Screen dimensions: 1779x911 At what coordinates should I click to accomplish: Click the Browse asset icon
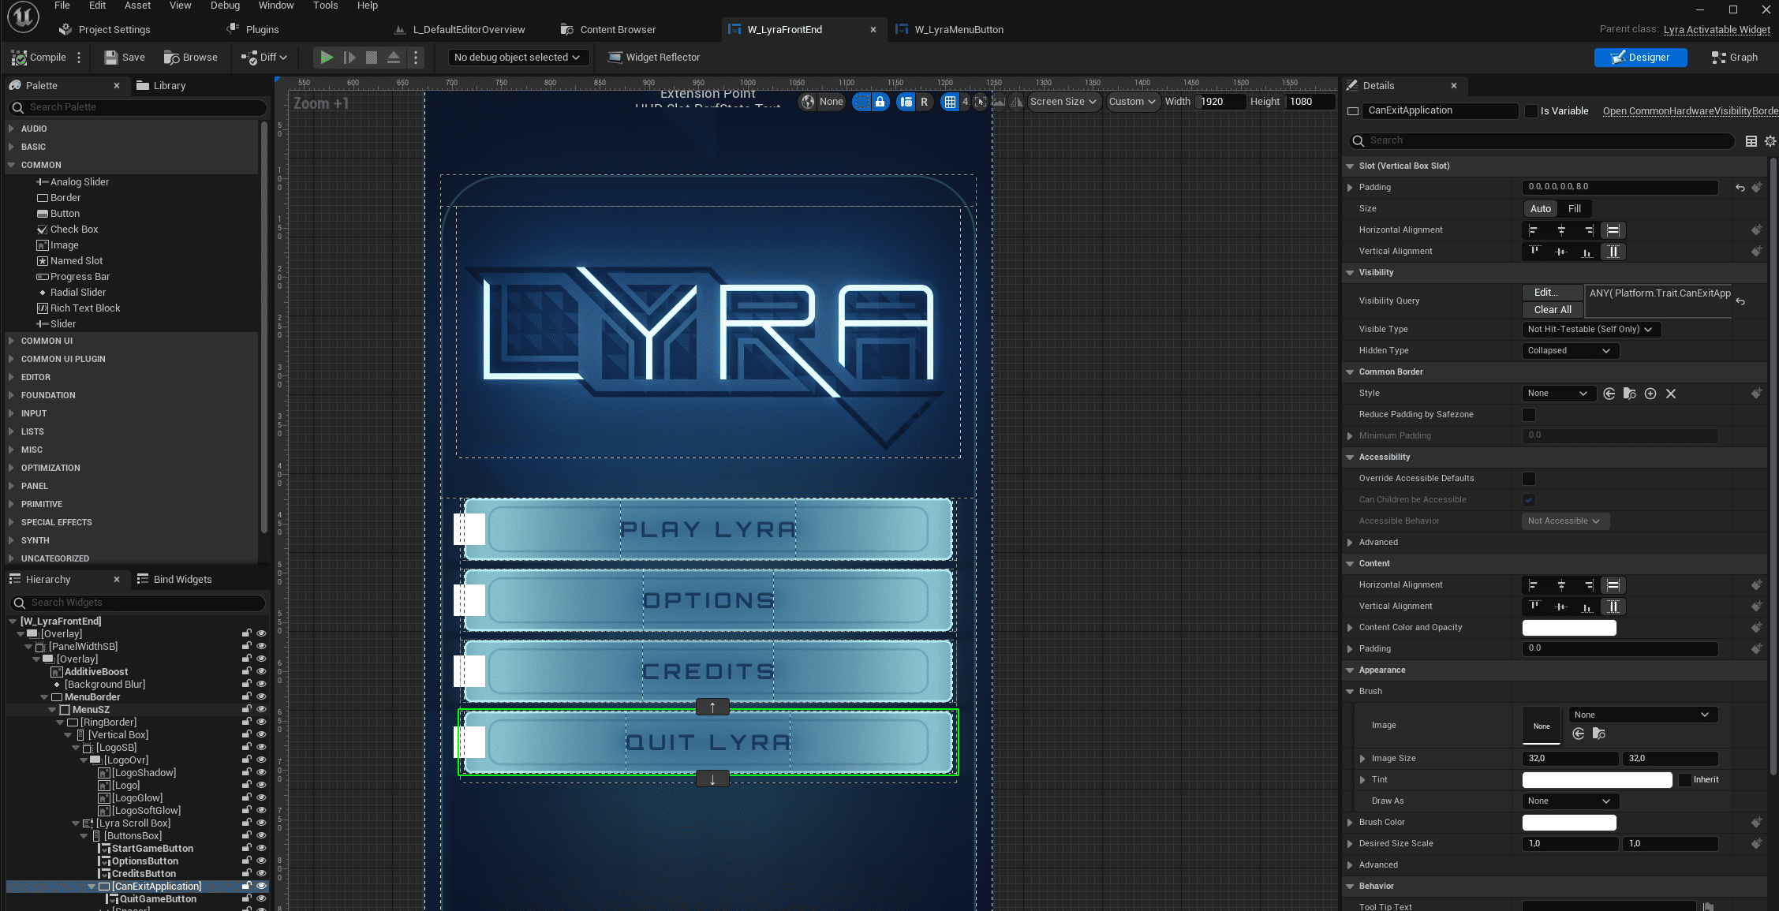(x=190, y=58)
